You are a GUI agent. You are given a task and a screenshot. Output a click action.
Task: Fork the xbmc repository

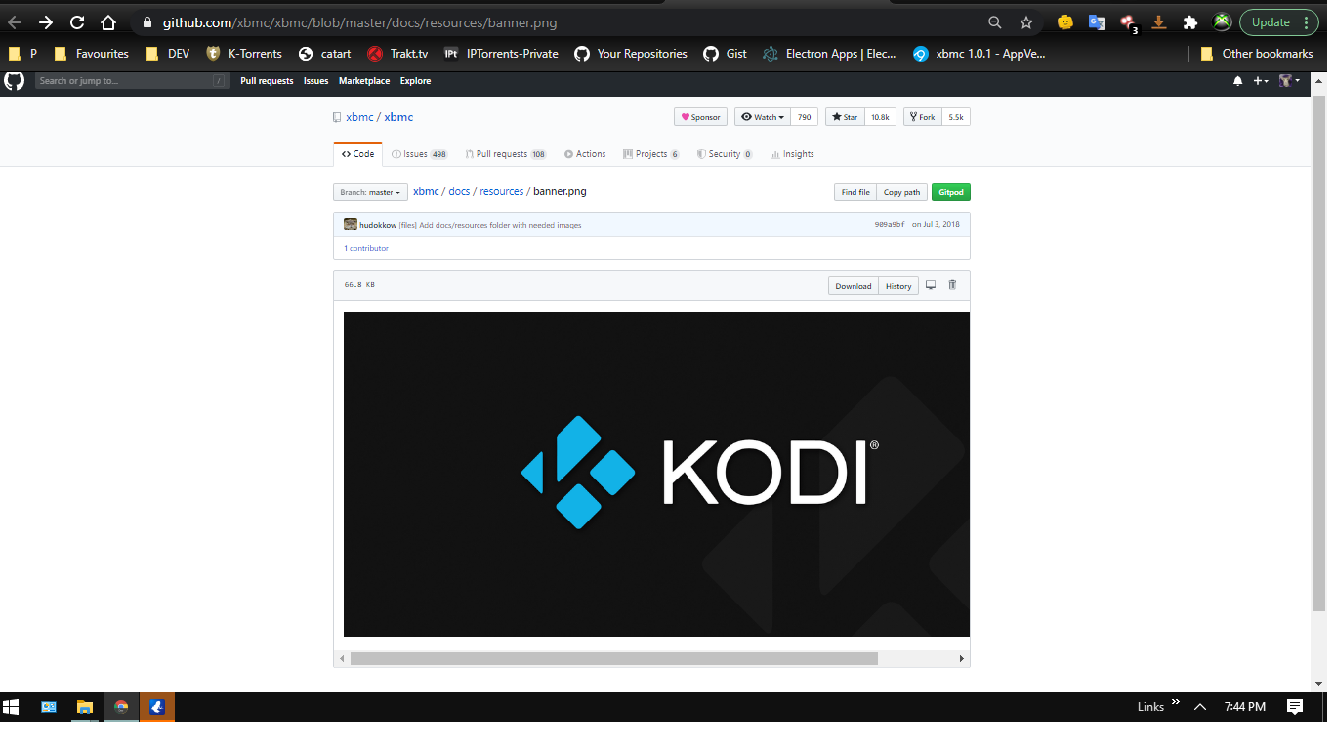click(922, 117)
